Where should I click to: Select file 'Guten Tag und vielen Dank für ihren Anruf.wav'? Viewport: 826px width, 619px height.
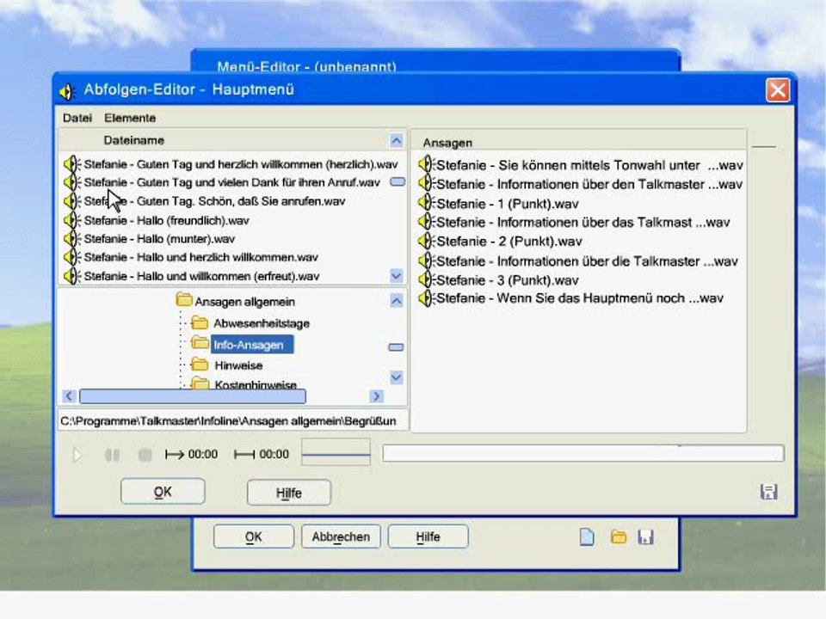tap(231, 182)
